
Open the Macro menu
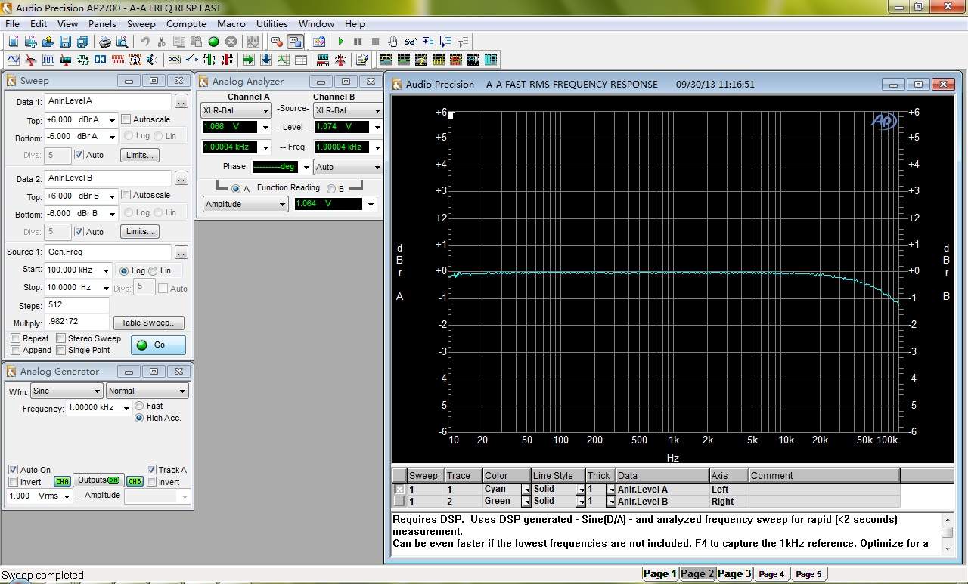231,24
